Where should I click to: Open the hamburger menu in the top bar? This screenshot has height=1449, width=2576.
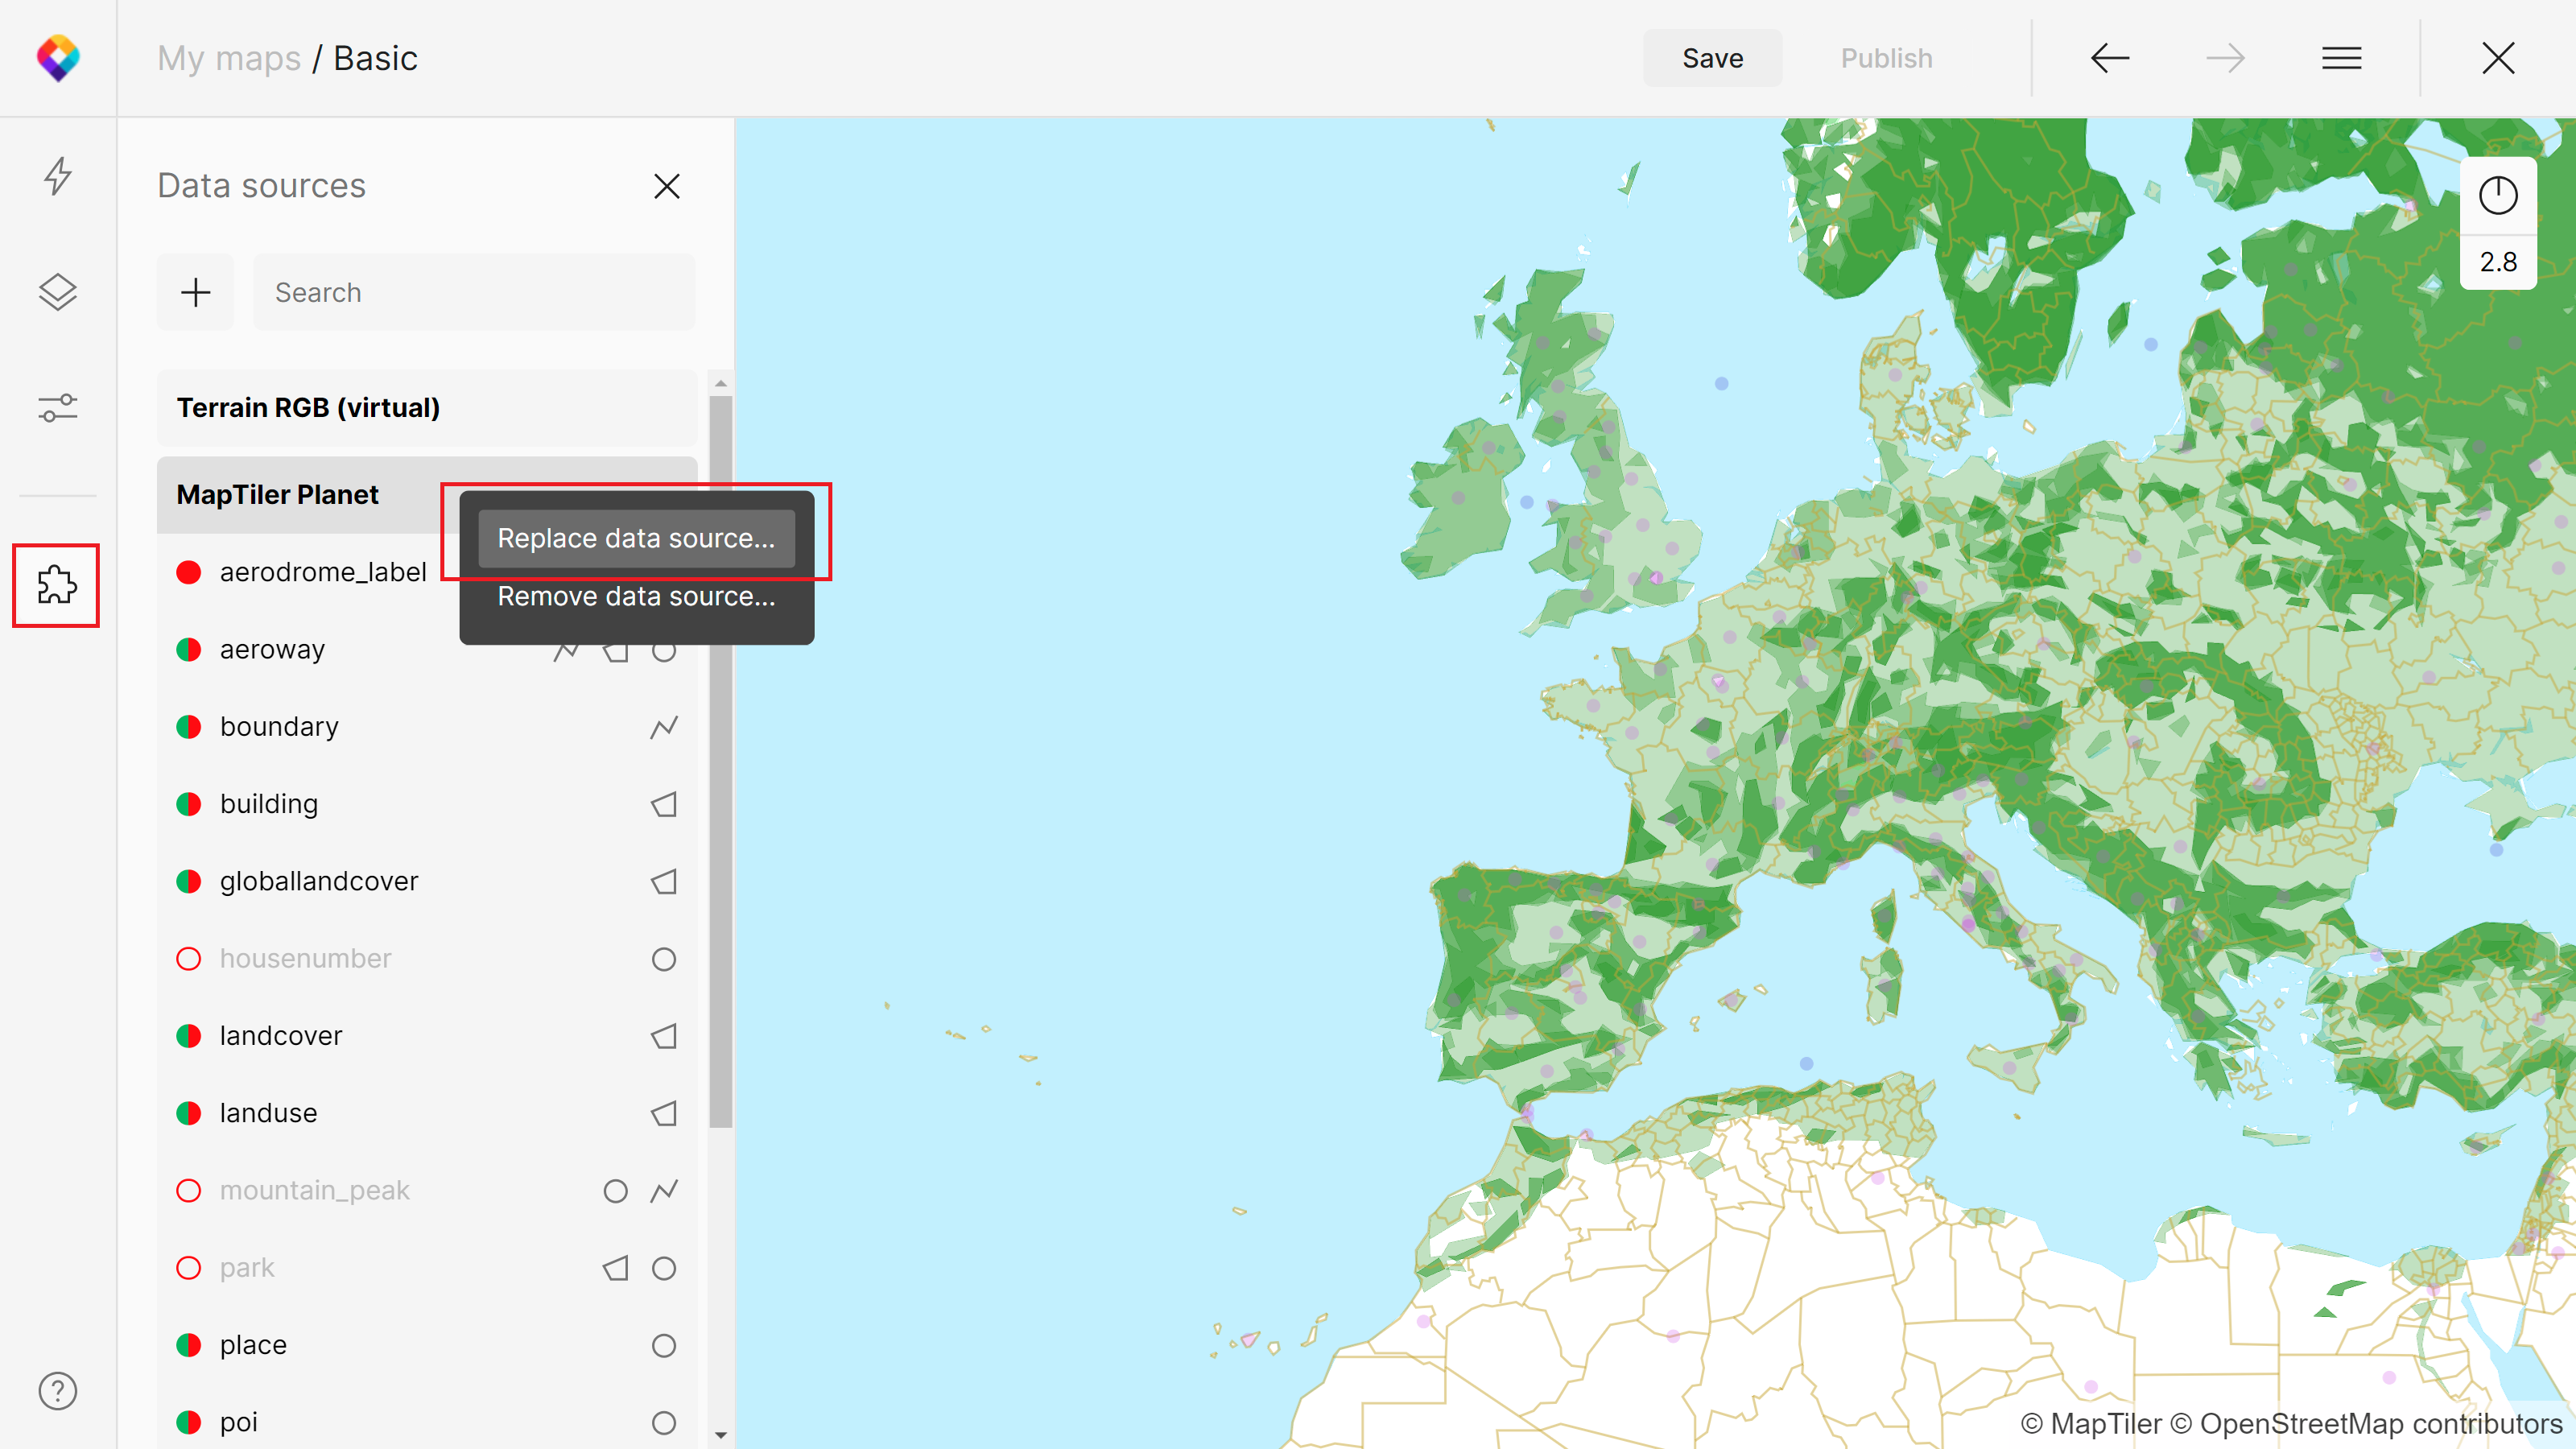tap(2341, 58)
